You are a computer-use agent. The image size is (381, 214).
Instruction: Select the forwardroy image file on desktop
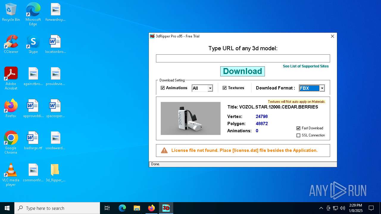[x=55, y=12]
